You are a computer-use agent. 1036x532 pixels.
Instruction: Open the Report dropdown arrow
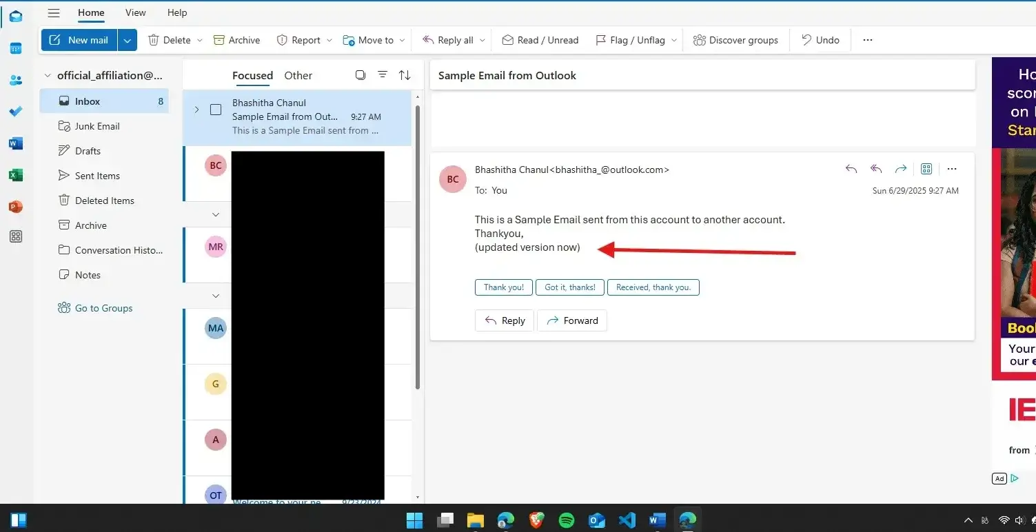tap(329, 40)
